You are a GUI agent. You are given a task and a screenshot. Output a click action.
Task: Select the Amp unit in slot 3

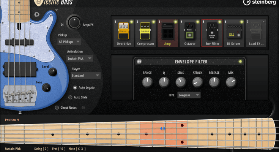click(x=167, y=33)
